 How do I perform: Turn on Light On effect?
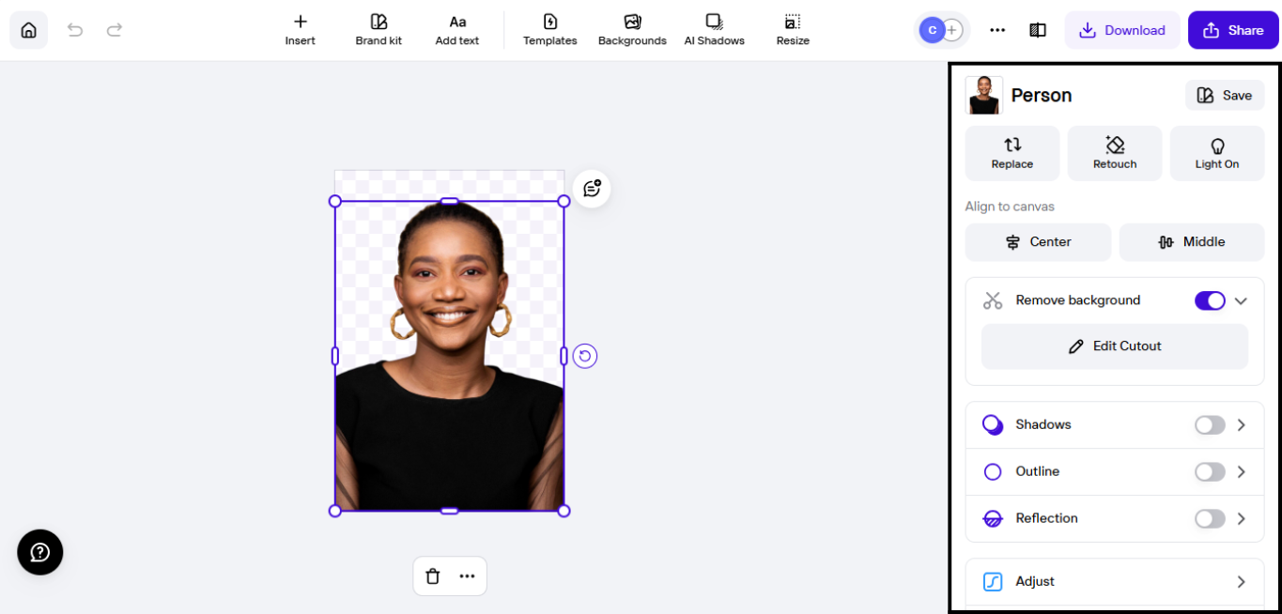pyautogui.click(x=1216, y=152)
